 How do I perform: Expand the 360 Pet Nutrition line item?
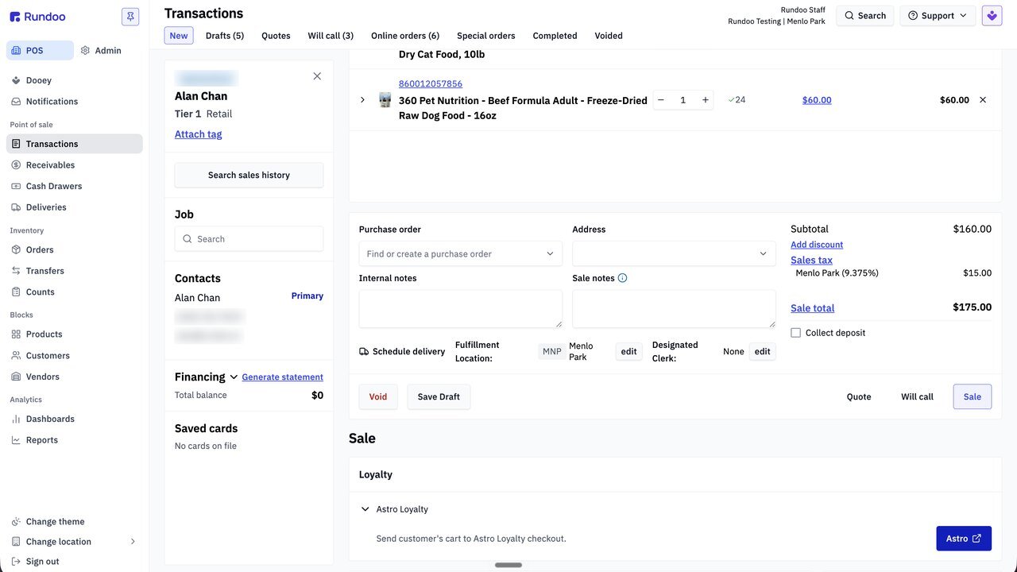(362, 100)
